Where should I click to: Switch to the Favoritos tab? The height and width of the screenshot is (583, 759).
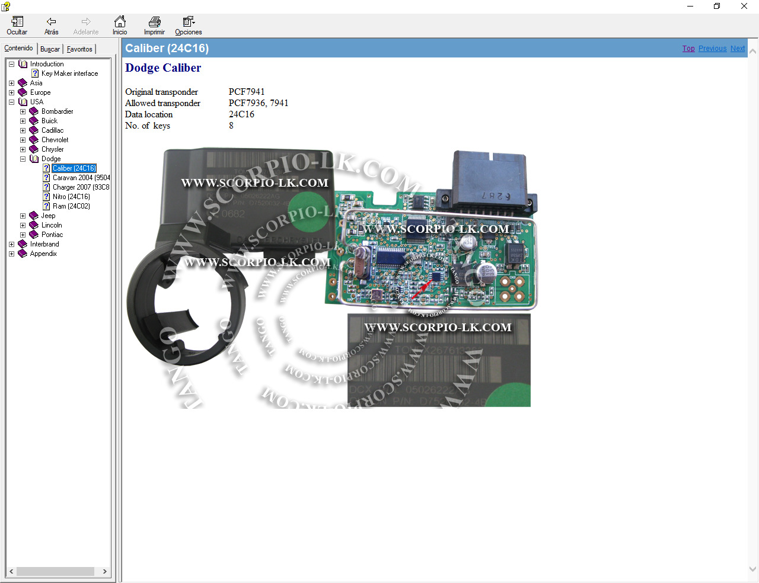pyautogui.click(x=79, y=49)
